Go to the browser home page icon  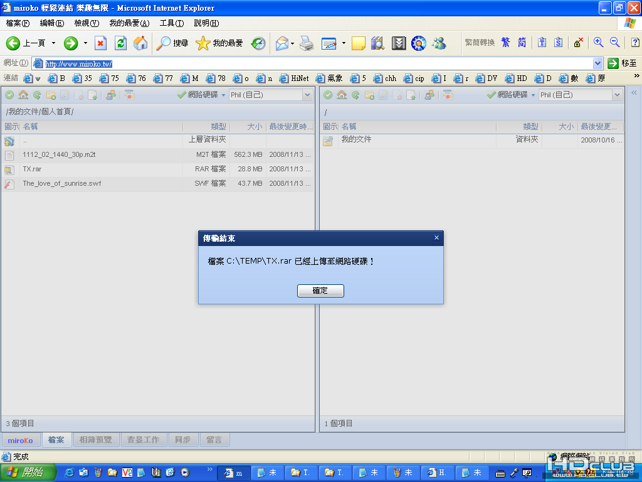(140, 43)
